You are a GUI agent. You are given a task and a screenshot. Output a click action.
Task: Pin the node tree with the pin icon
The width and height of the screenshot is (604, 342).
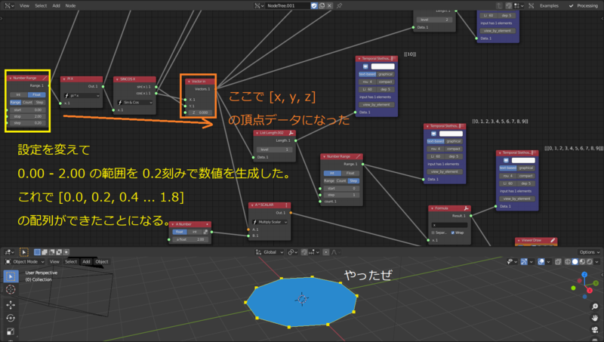(x=339, y=6)
